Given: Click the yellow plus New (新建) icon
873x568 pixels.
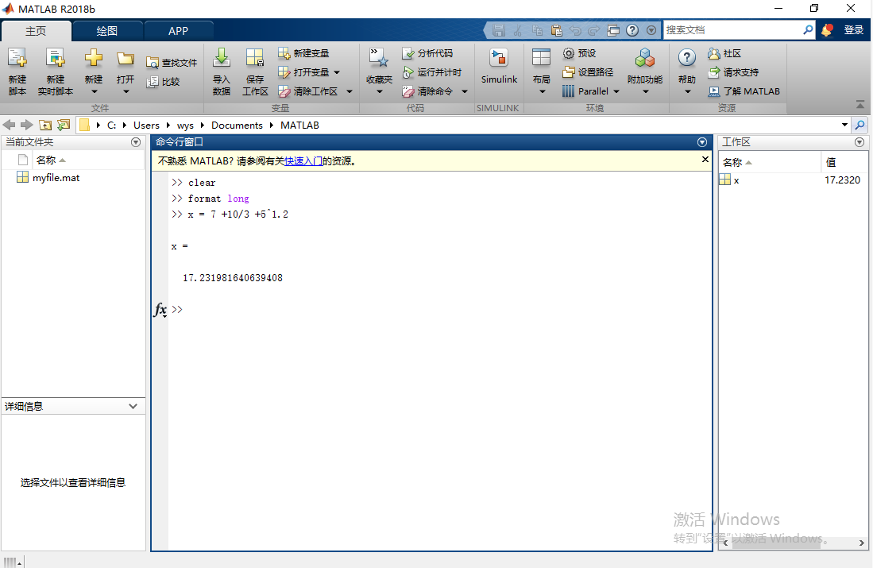Looking at the screenshot, I should click(94, 58).
